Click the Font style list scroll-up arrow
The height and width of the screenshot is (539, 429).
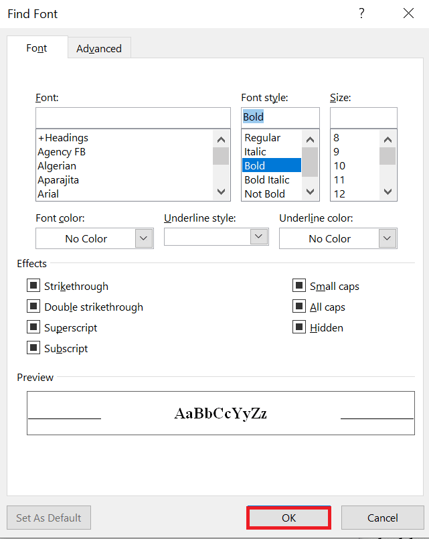tap(310, 139)
